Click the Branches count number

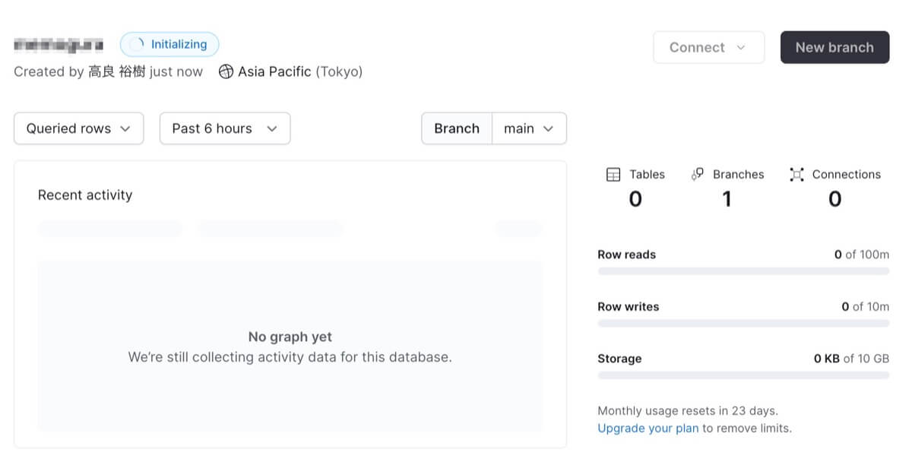click(727, 199)
